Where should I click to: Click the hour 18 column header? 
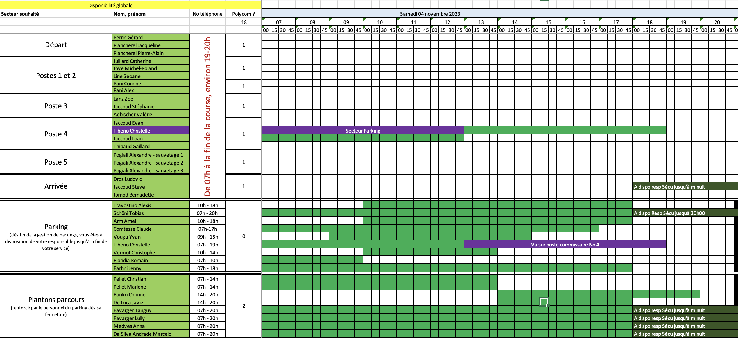pyautogui.click(x=649, y=22)
